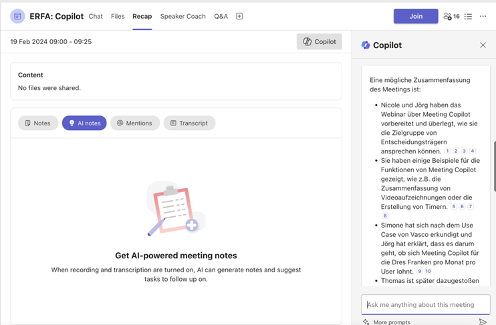Click the Copilot panel scrollbar
The height and width of the screenshot is (325, 496).
[495, 166]
